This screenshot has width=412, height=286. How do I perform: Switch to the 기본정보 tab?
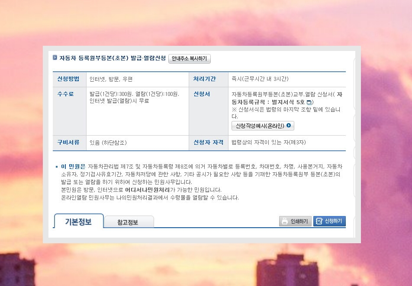pos(79,221)
